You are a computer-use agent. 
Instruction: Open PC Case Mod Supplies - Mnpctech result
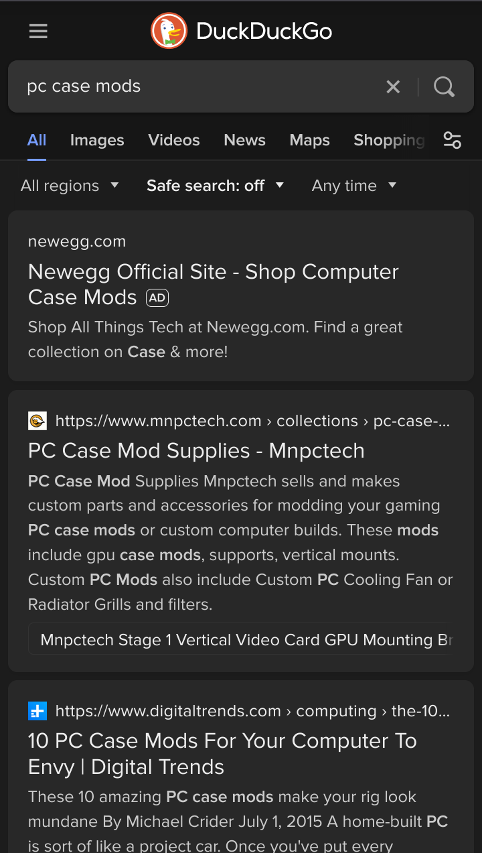[196, 451]
